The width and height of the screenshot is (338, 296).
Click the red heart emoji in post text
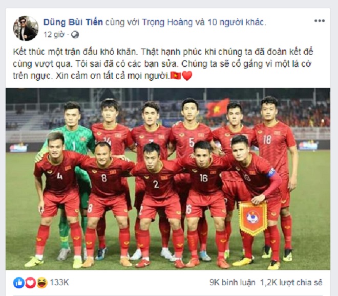[x=187, y=76]
